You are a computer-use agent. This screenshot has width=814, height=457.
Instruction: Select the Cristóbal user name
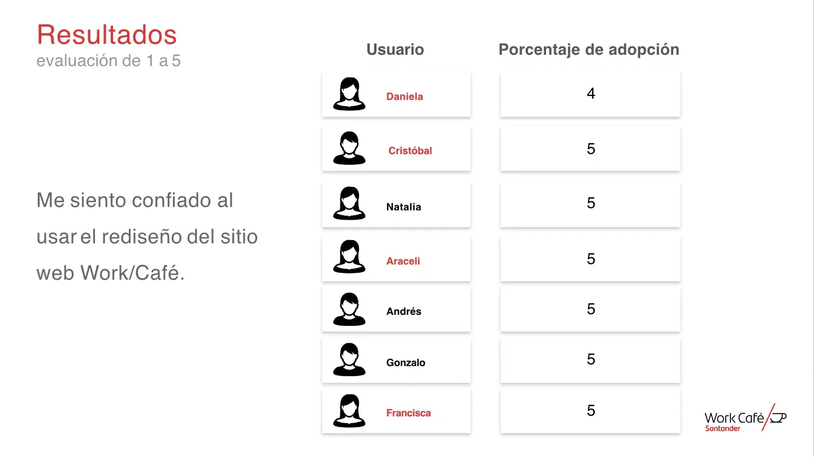tap(410, 151)
